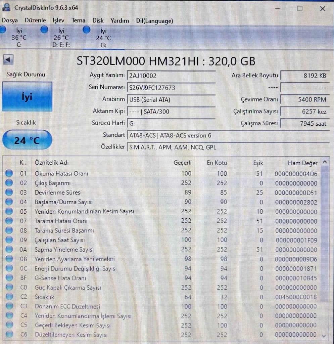This screenshot has height=344, width=334.
Task: Click status icon for Geçerli Bekleyen Kesim Sayısı
Action: (9, 325)
